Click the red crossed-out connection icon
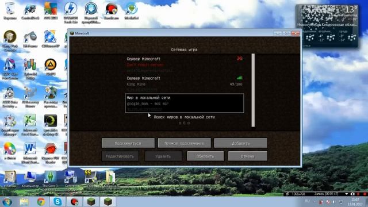The height and width of the screenshot is (207, 368). pyautogui.click(x=239, y=58)
